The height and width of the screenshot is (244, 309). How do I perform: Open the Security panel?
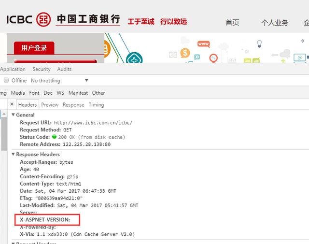tap(42, 69)
